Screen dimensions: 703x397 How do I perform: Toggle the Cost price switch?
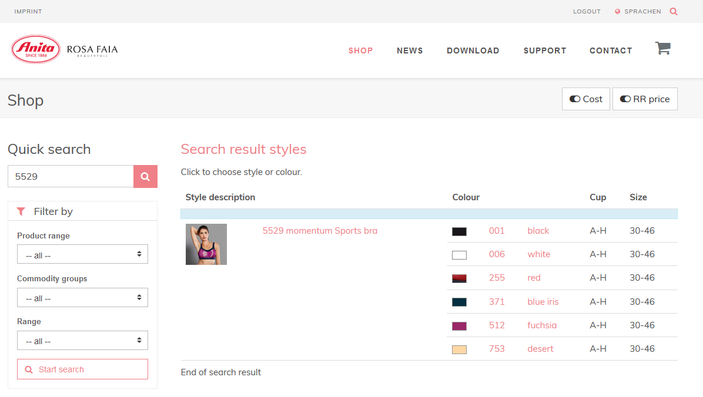tap(586, 99)
